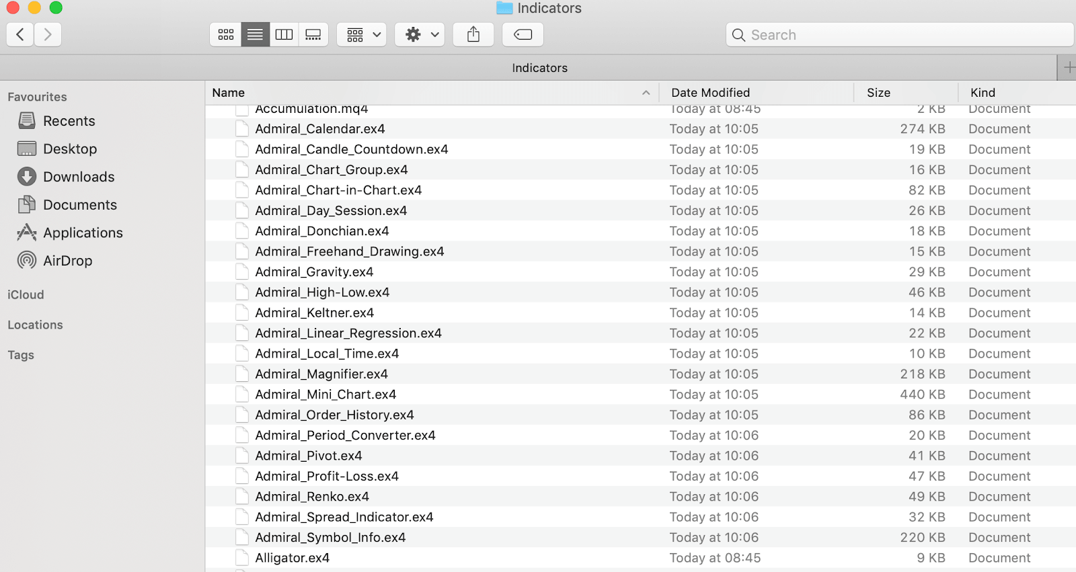Image resolution: width=1076 pixels, height=572 pixels.
Task: Switch to gallery view mode
Action: tap(313, 34)
